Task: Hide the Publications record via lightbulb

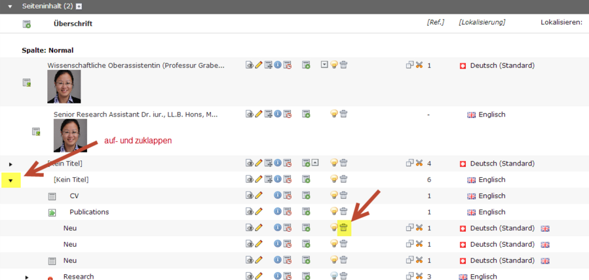Action: pos(334,211)
